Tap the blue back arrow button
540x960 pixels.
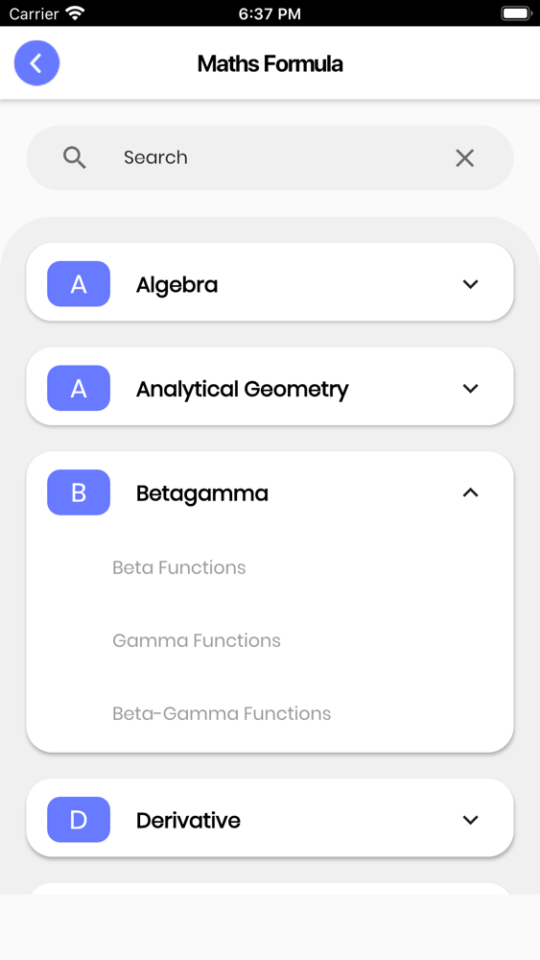[36, 63]
